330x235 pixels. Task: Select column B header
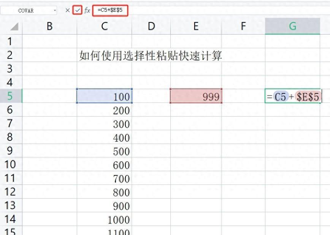coord(50,26)
